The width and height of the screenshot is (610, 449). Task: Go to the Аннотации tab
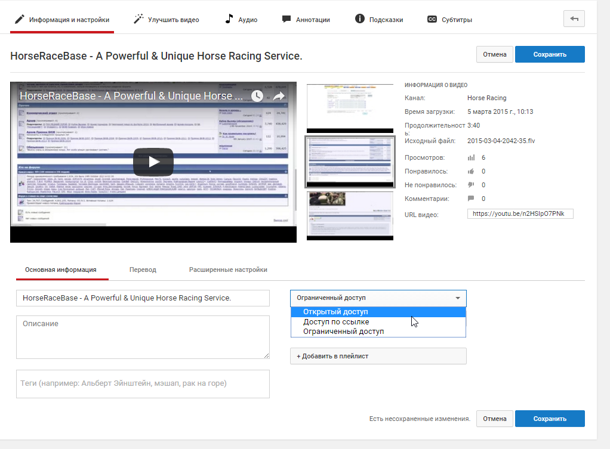pyautogui.click(x=306, y=20)
